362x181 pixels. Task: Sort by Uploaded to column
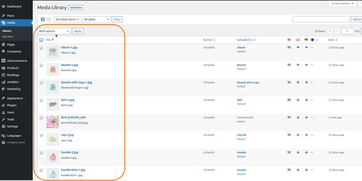tap(246, 40)
